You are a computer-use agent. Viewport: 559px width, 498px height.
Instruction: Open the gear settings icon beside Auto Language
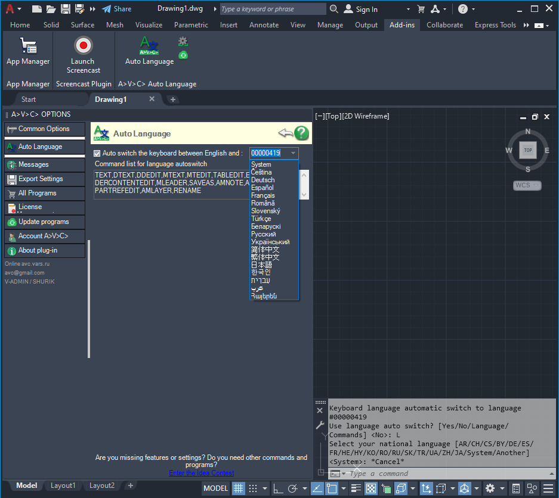(183, 41)
